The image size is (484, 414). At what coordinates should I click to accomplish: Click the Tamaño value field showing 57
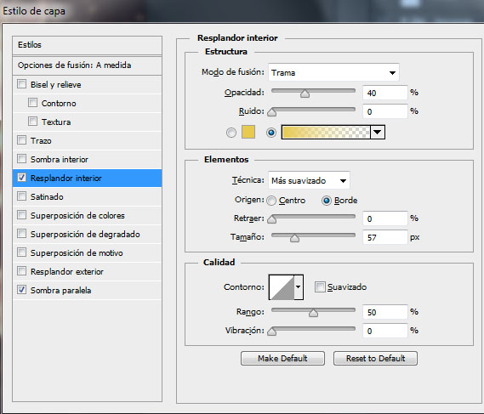click(x=385, y=237)
